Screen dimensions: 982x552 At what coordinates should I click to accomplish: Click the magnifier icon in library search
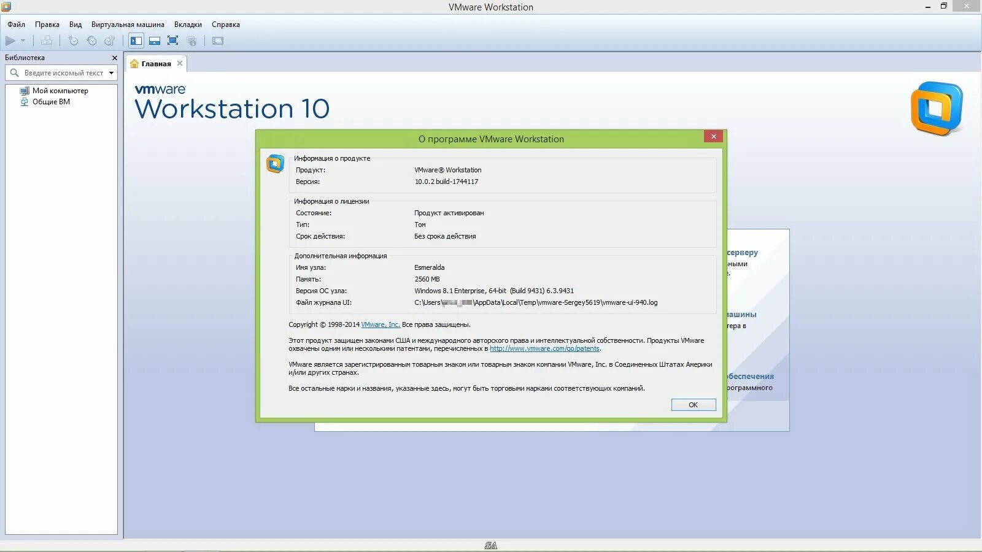[x=15, y=73]
